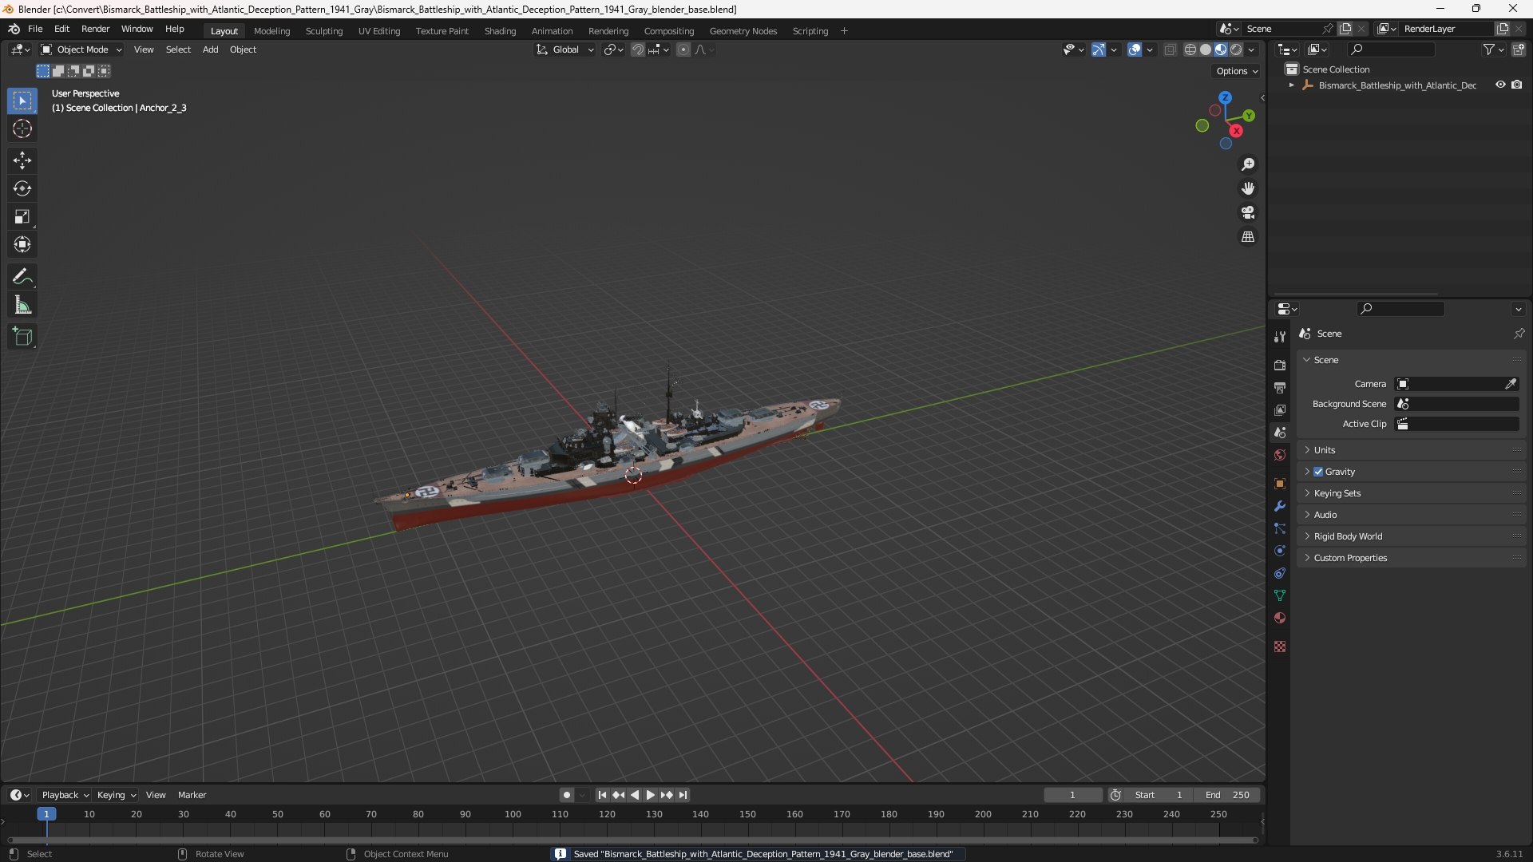Screen dimensions: 1533x862
Task: Expand Bismarck collection in outliner
Action: pos(1291,85)
